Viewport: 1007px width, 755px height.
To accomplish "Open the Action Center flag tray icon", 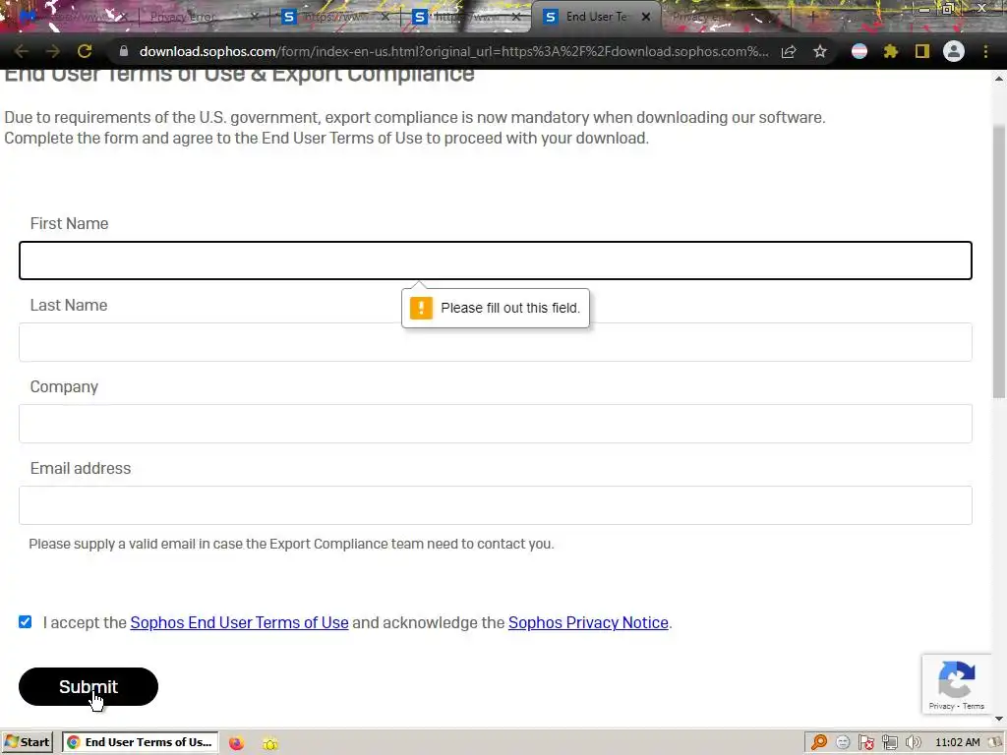I will coord(866,743).
